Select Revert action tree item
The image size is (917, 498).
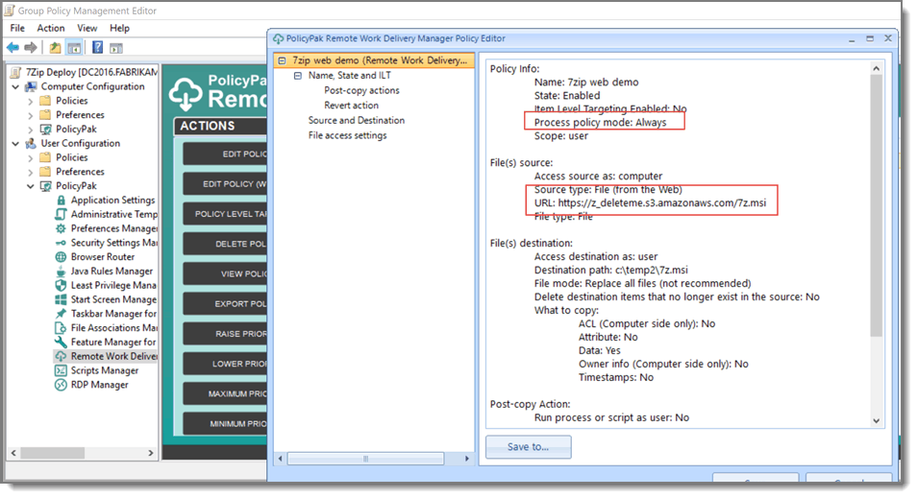[x=352, y=106]
